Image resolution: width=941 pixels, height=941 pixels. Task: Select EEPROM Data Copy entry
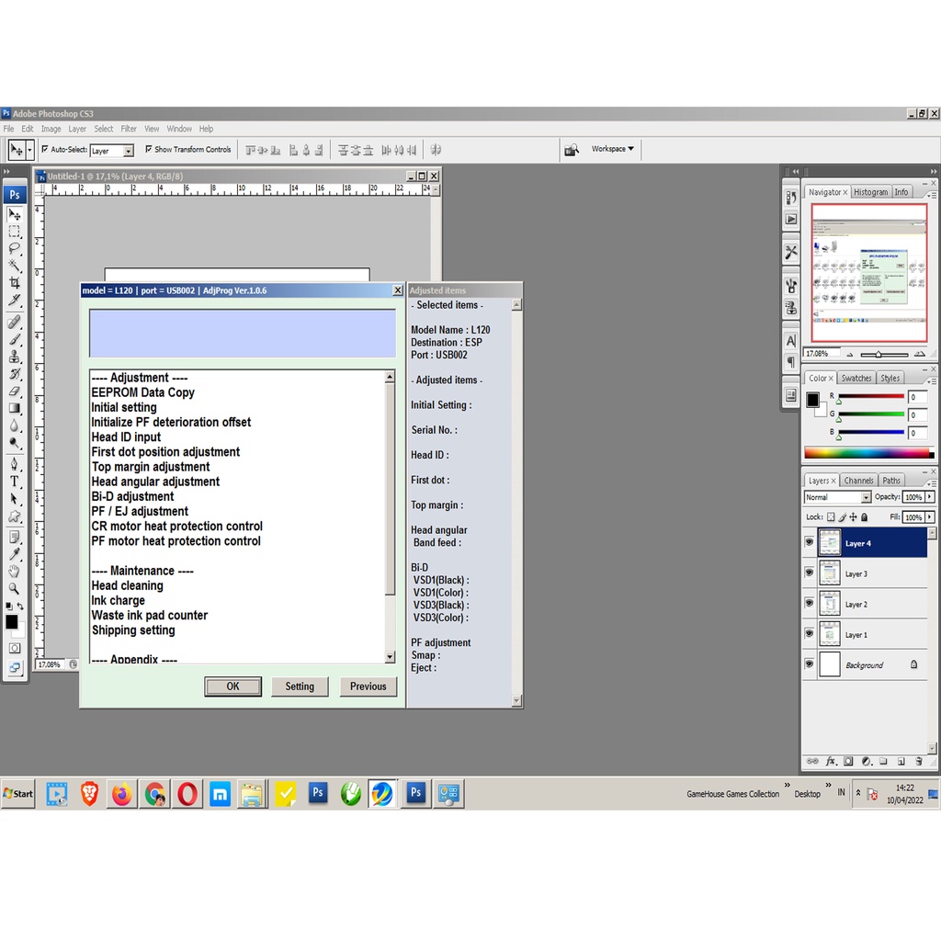tap(142, 392)
